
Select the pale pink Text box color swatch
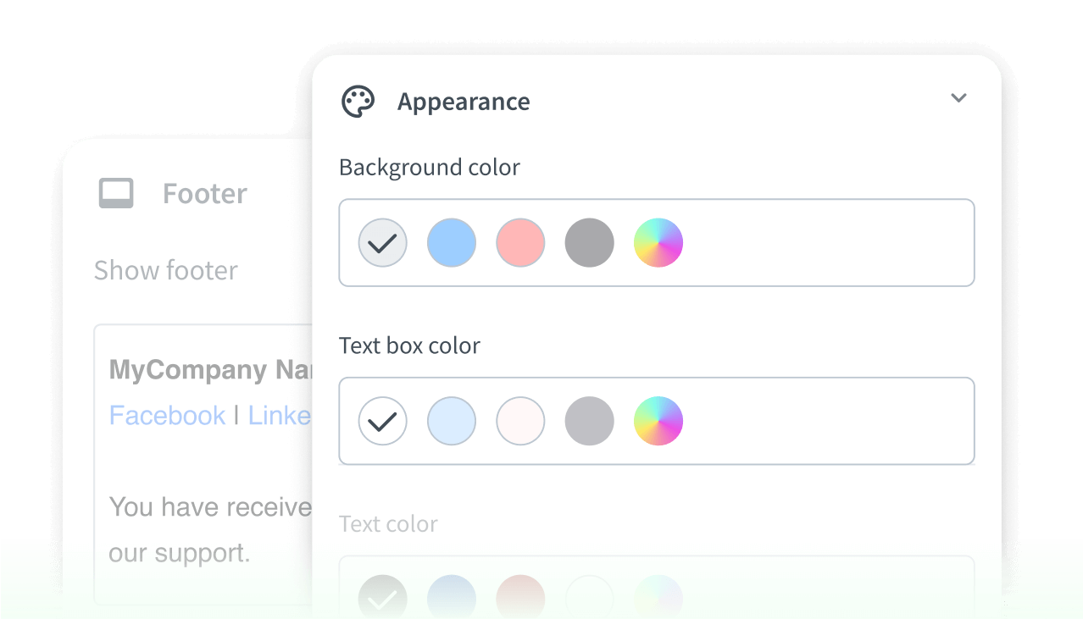point(520,421)
